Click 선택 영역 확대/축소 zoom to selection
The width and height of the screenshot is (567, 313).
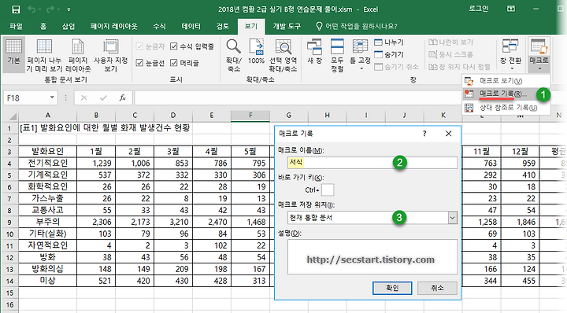pyautogui.click(x=283, y=54)
